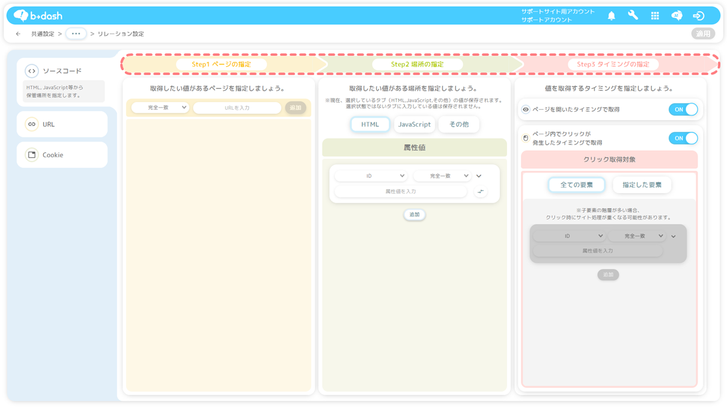Open the apps grid menu
This screenshot has width=727, height=408.
[x=655, y=16]
